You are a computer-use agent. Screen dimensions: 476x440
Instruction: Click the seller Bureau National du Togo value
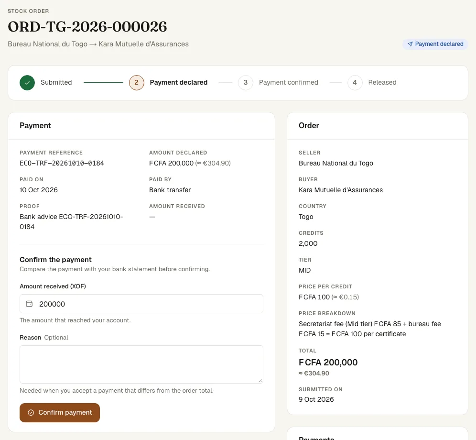336,163
